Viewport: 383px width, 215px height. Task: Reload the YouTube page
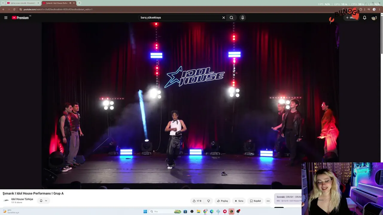[x=14, y=9]
